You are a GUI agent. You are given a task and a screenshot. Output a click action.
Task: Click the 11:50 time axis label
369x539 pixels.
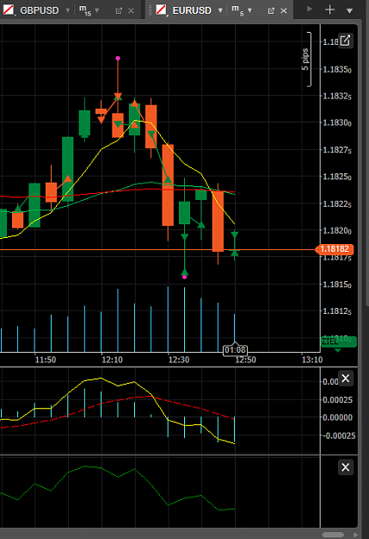pos(46,360)
